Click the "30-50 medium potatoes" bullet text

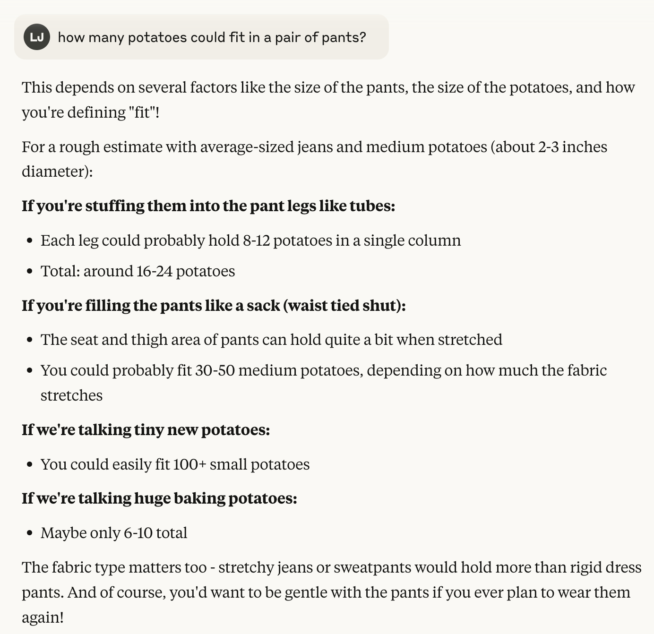[323, 370]
